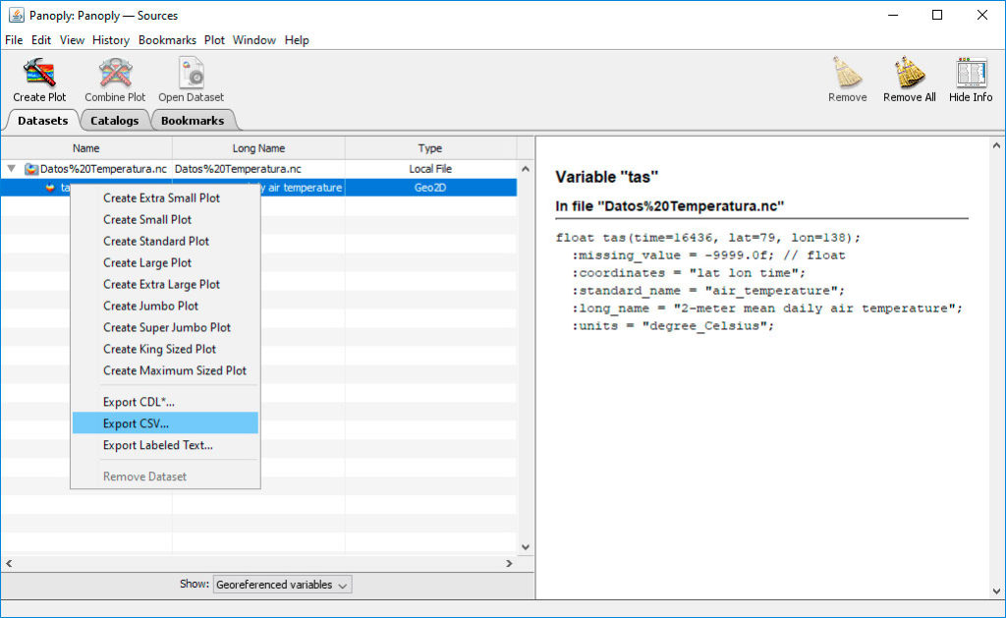Image resolution: width=1006 pixels, height=618 pixels.
Task: Click the Combine Plot toolbar icon
Action: (116, 73)
